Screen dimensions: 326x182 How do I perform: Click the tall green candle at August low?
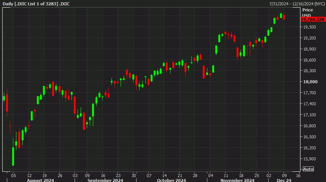click(x=13, y=156)
